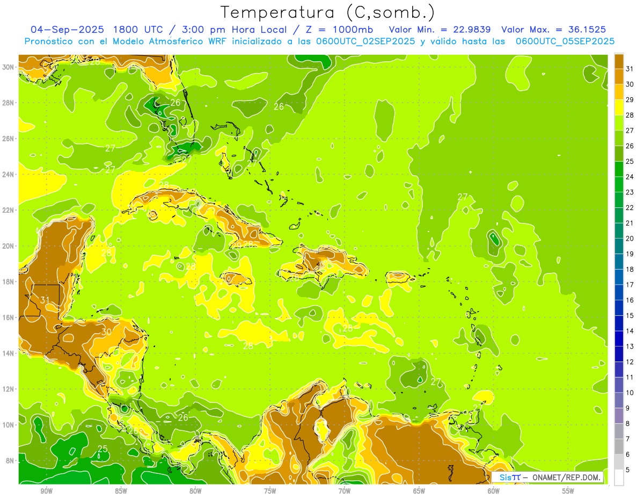Click legend scale value 22
Viewport: 644px width, 498px height.
click(630, 208)
